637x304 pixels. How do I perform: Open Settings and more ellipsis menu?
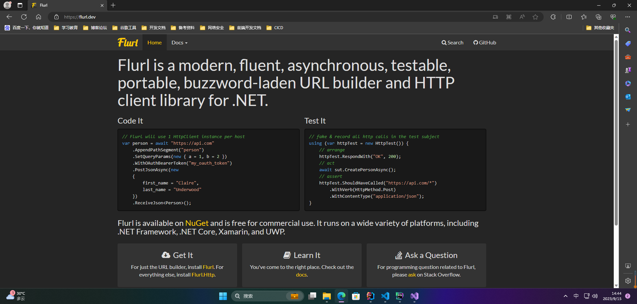point(627,17)
